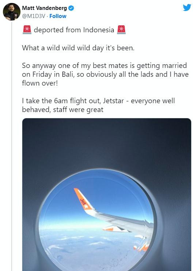The image size is (193, 271).
Task: Click the siren emoji after "Indonesia"
Action: (x=121, y=30)
